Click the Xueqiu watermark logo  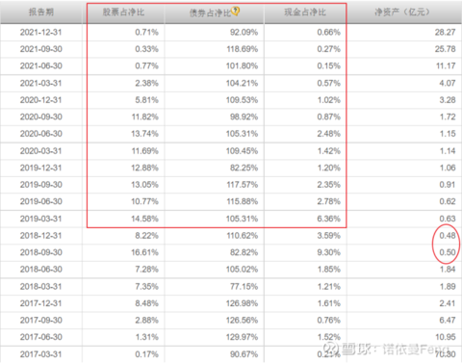click(x=330, y=349)
